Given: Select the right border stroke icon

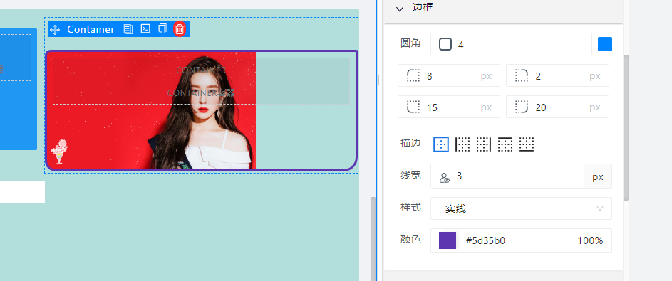Looking at the screenshot, I should click(484, 144).
